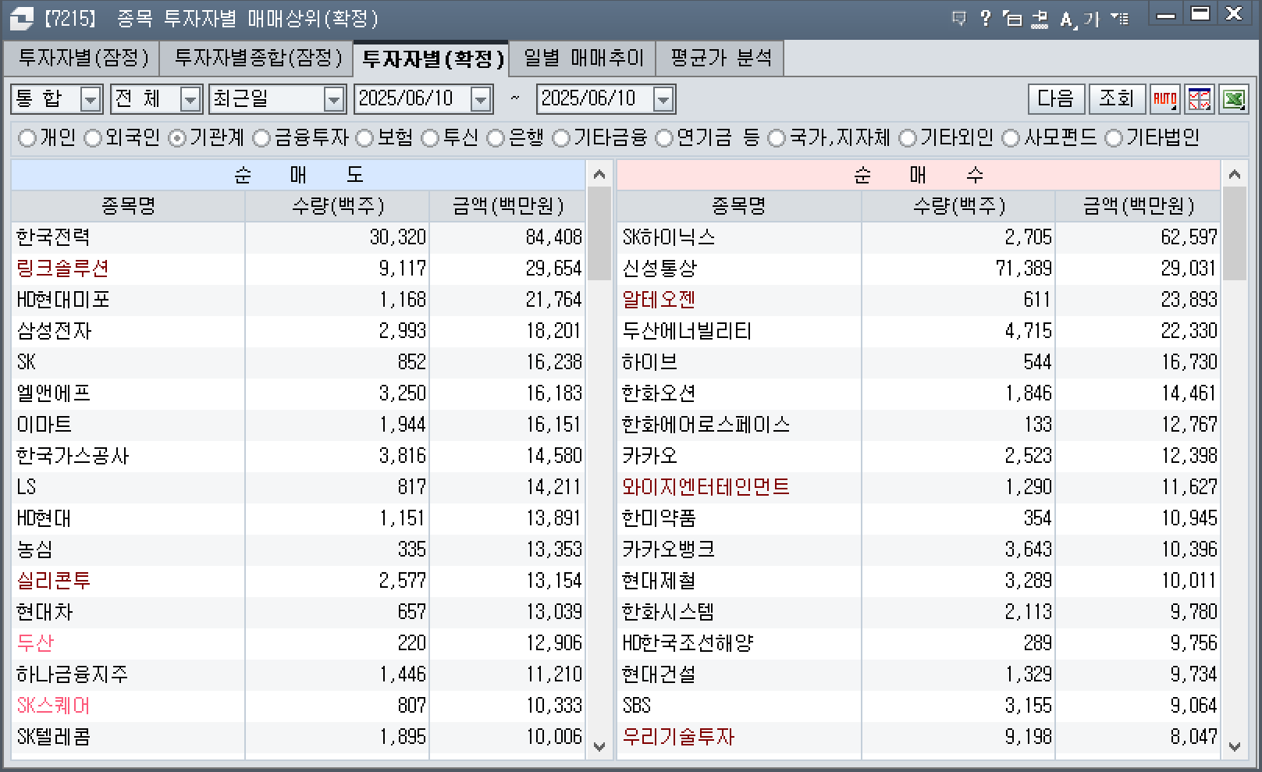The height and width of the screenshot is (772, 1262).
Task: Choose the 기타금융 option
Action: pyautogui.click(x=561, y=138)
